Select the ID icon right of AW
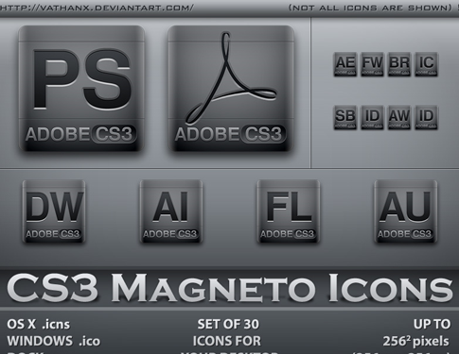Viewport: 459px width, 354px height. (x=426, y=117)
